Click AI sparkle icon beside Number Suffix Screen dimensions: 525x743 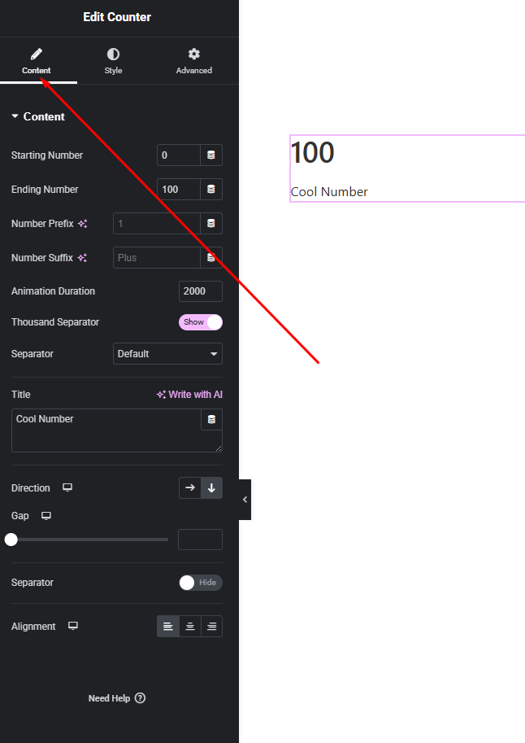point(82,258)
